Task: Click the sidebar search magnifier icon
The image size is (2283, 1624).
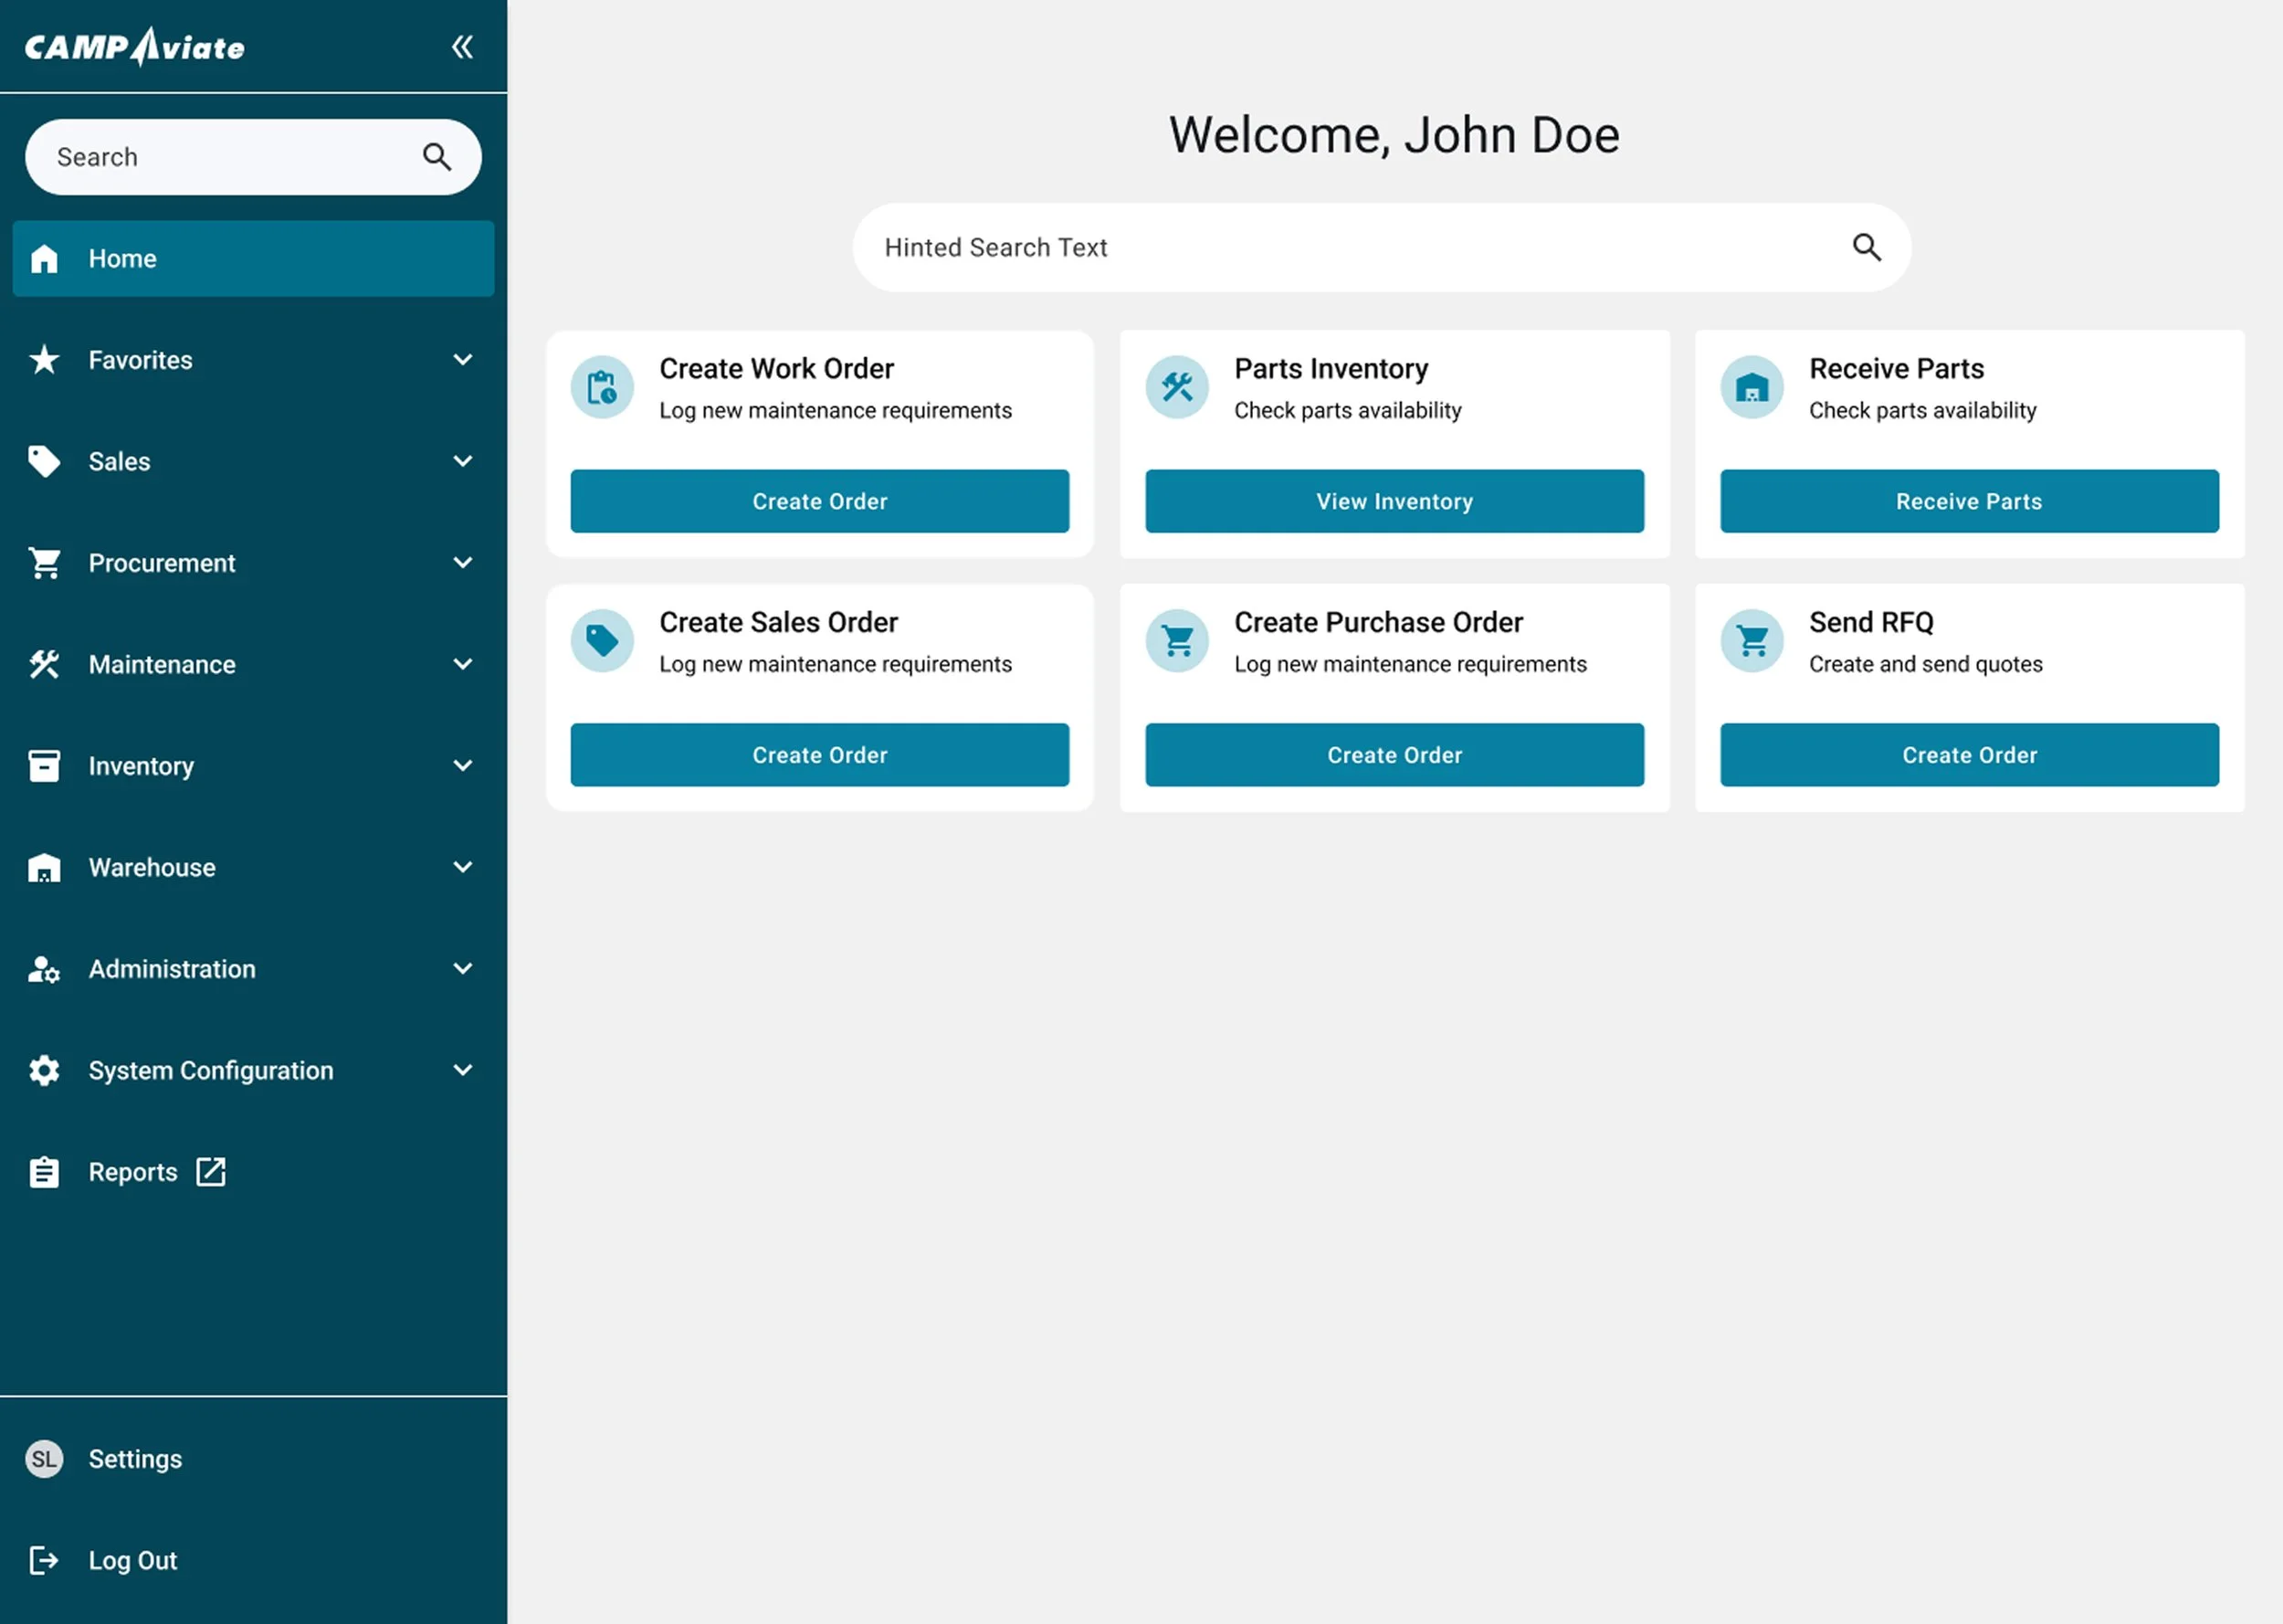Action: 437,157
